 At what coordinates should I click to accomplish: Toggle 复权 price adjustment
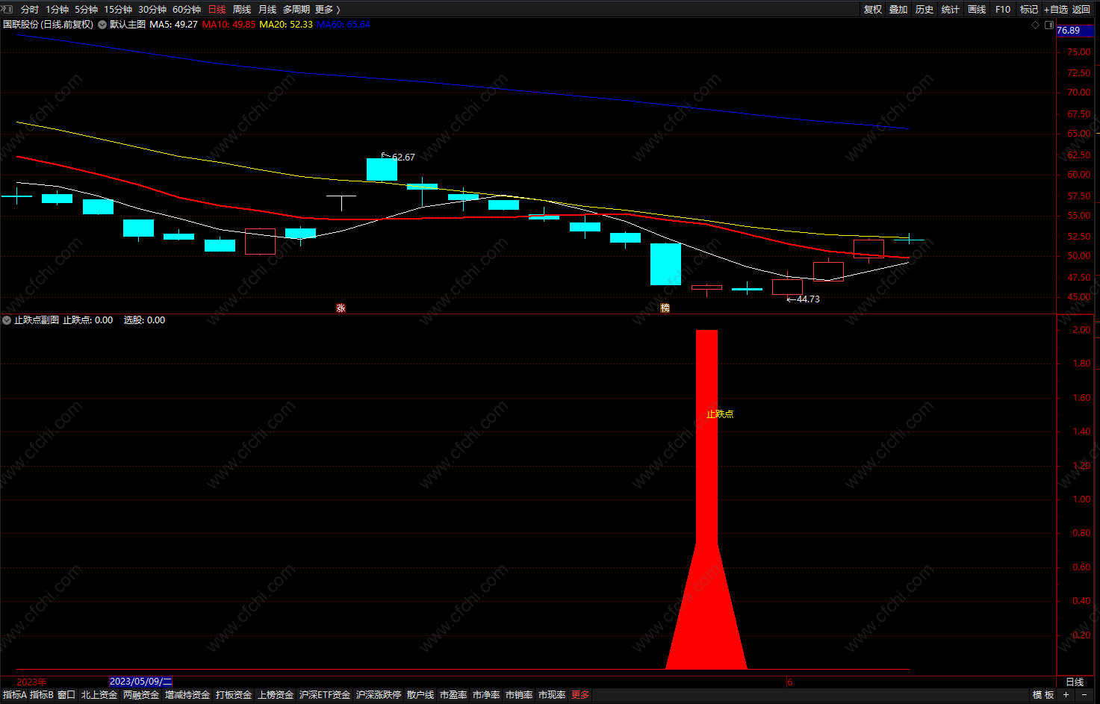[x=873, y=9]
